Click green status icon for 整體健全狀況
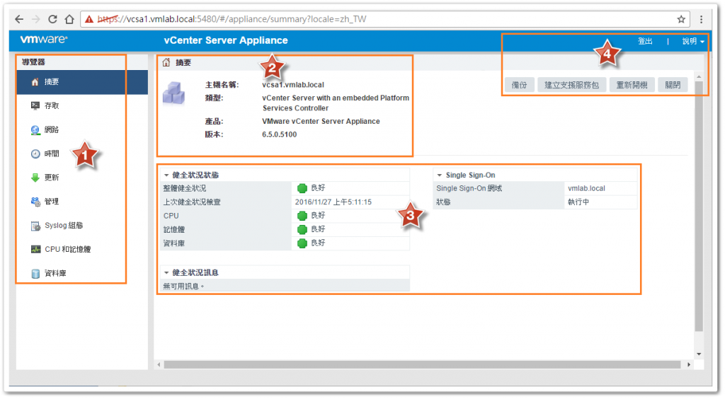 tap(302, 188)
